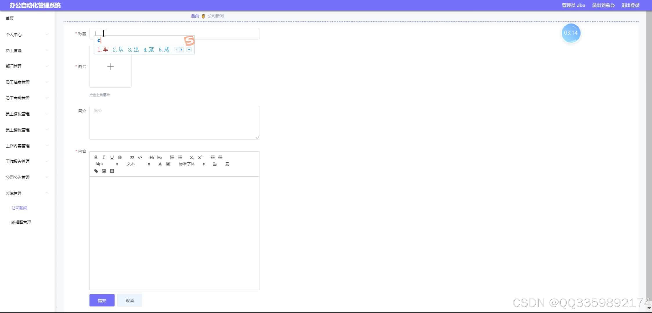Toggle strikethrough formatting in the editor
The height and width of the screenshot is (313, 652).
click(120, 157)
